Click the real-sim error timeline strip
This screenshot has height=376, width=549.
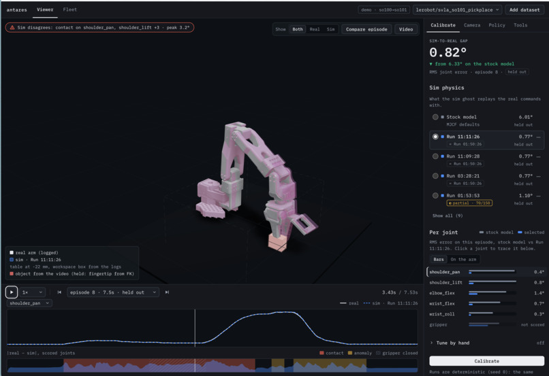213,366
